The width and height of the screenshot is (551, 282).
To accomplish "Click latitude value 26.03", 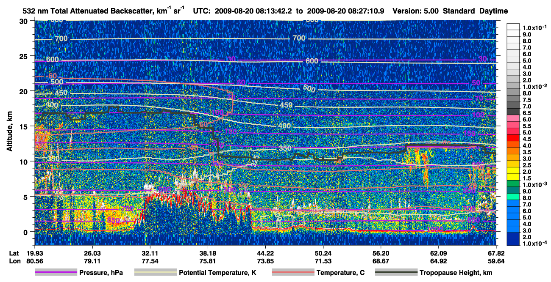I will (x=92, y=253).
